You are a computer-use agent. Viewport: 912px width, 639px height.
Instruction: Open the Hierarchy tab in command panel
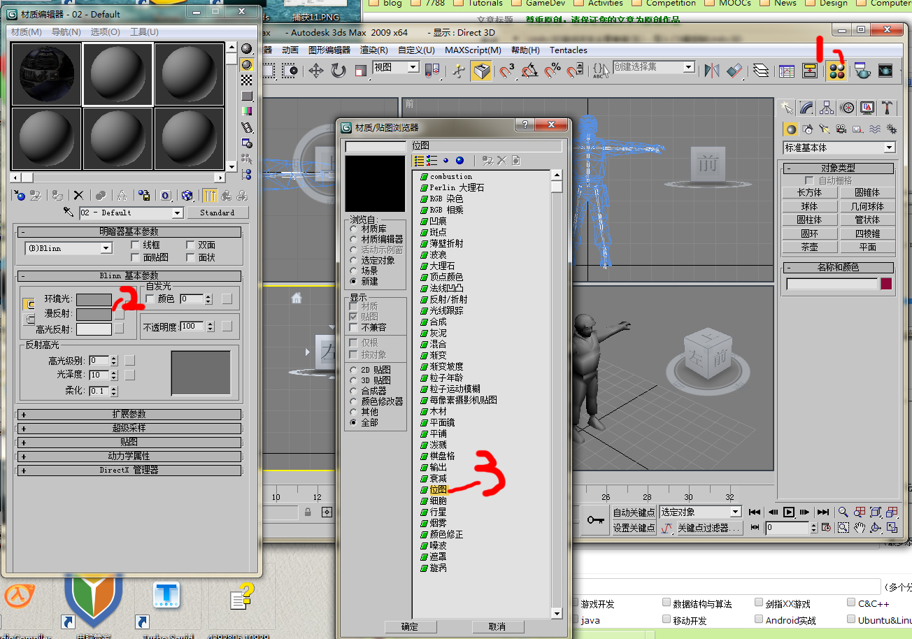[x=827, y=108]
